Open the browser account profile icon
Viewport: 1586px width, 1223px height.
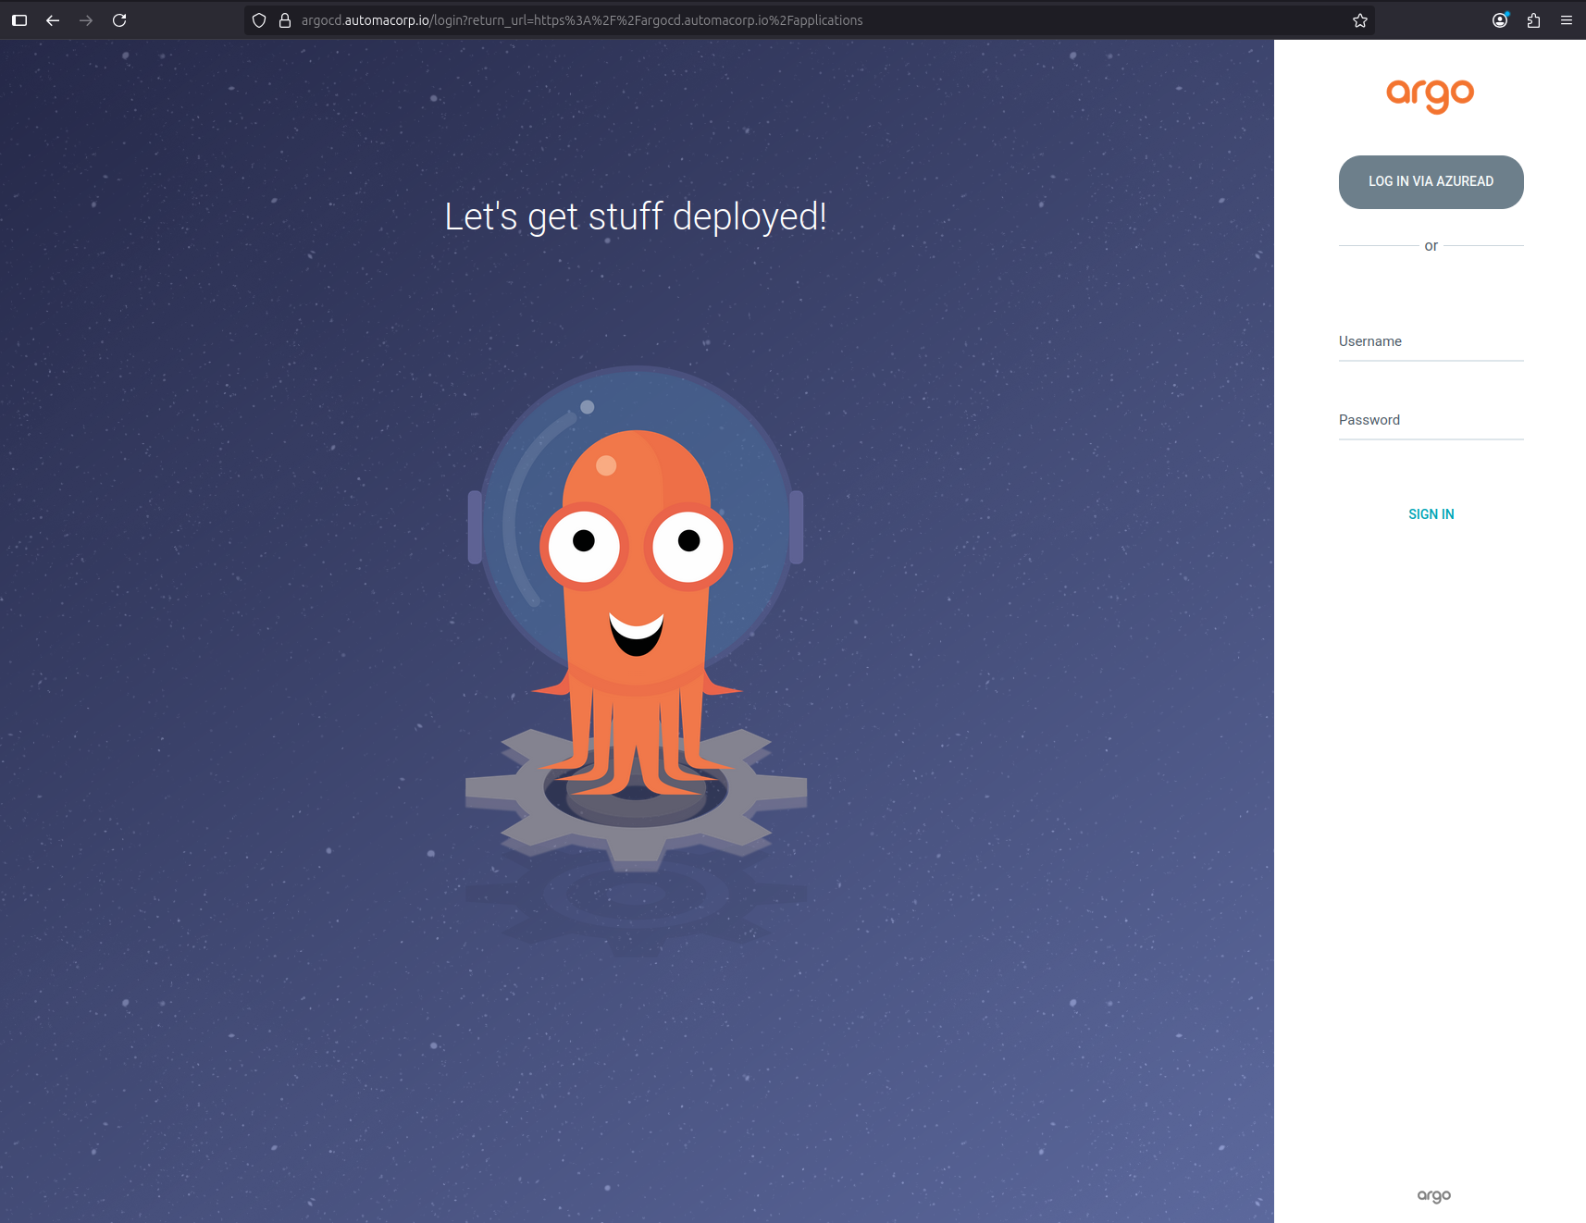(1501, 20)
